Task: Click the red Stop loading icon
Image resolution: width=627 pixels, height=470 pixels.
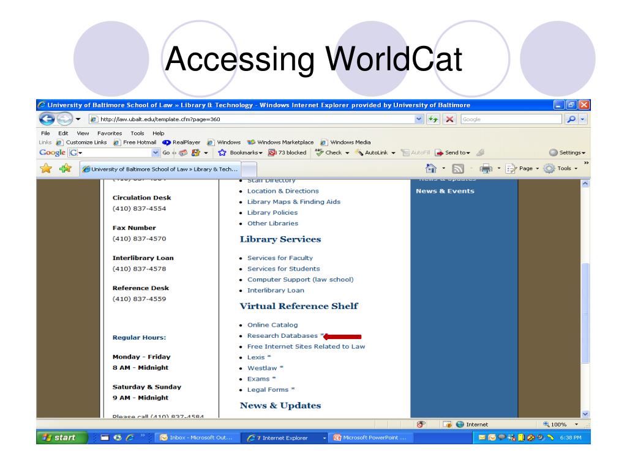Action: point(450,119)
